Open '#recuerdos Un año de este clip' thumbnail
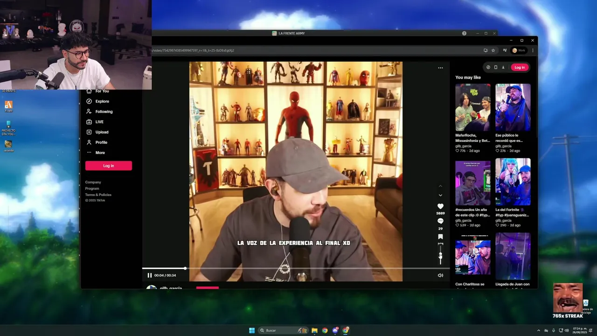 pyautogui.click(x=473, y=182)
